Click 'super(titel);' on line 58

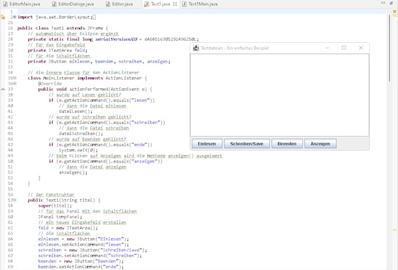[x=55, y=206]
